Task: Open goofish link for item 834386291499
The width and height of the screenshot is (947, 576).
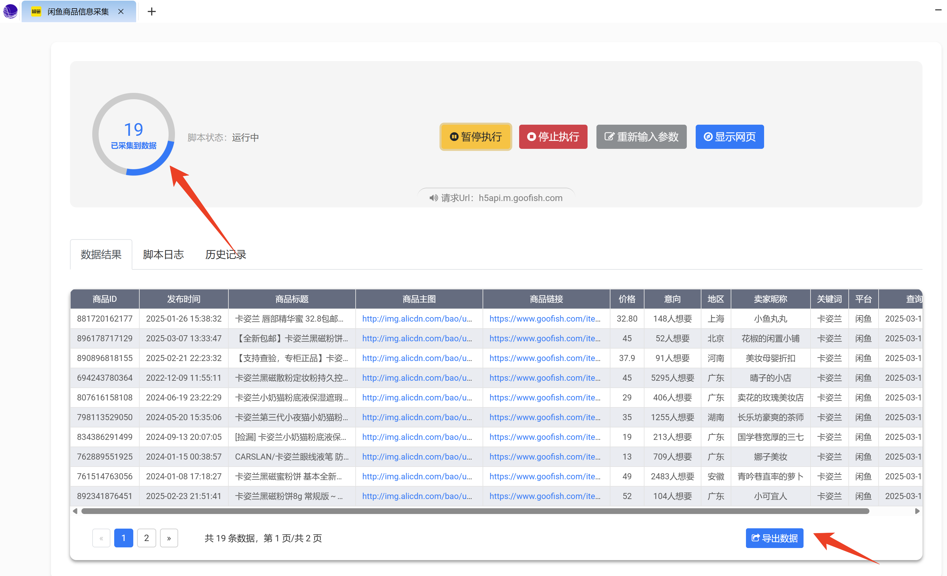Action: [x=545, y=437]
